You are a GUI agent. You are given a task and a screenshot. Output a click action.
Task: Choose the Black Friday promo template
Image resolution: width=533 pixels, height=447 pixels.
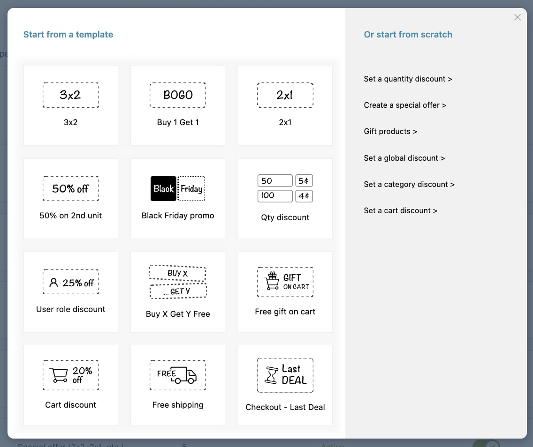pos(177,198)
